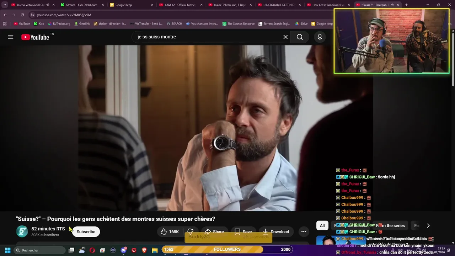Screen dimensions: 455x256
Task: Click the video title text
Action: pyautogui.click(x=116, y=219)
